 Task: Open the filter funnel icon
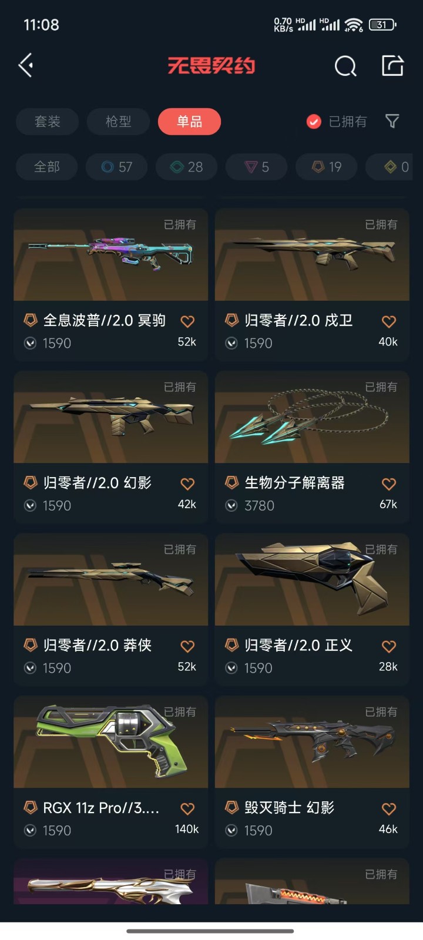pos(392,121)
